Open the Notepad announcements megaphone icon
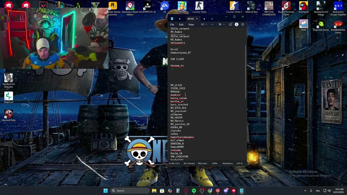The image size is (347, 195). [x=230, y=24]
